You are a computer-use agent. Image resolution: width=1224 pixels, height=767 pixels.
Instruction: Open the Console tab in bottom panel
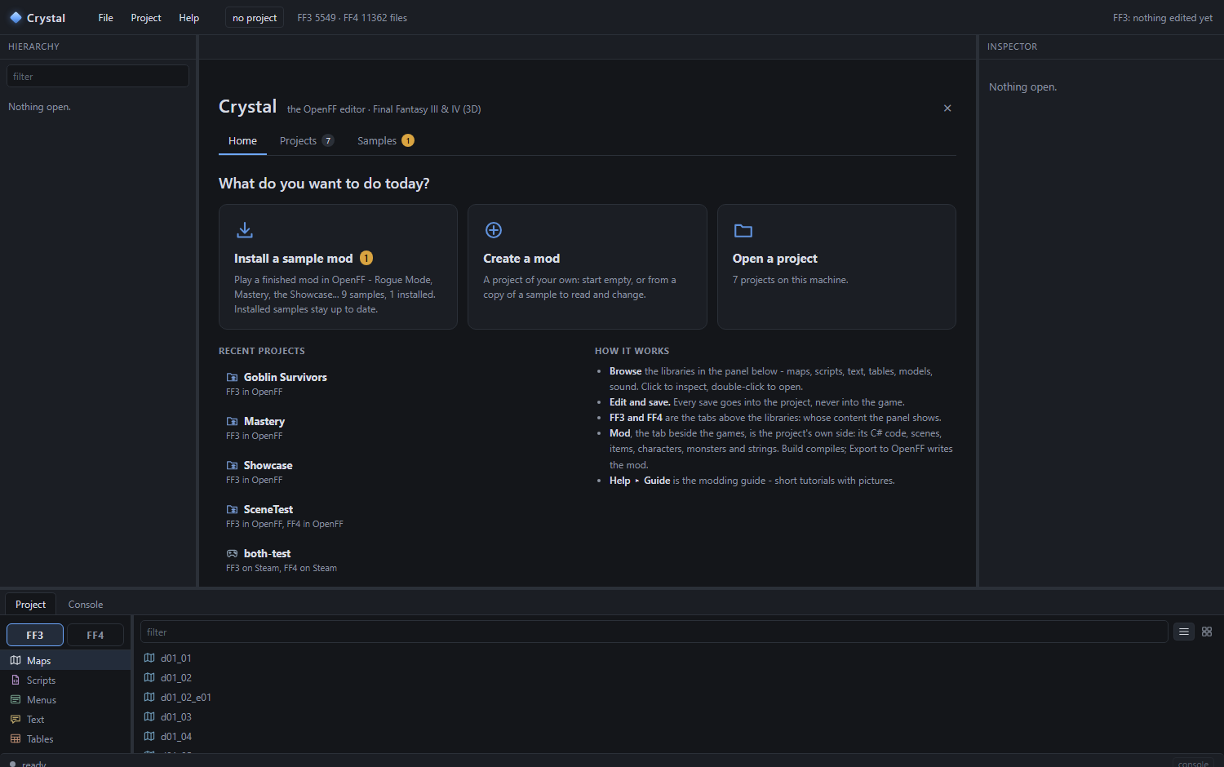point(86,605)
